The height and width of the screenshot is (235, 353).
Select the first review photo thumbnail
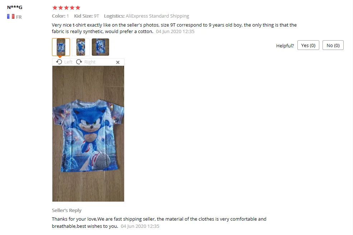click(61, 47)
